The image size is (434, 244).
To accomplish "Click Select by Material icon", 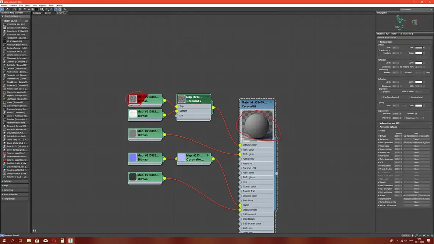I will (x=64, y=9).
